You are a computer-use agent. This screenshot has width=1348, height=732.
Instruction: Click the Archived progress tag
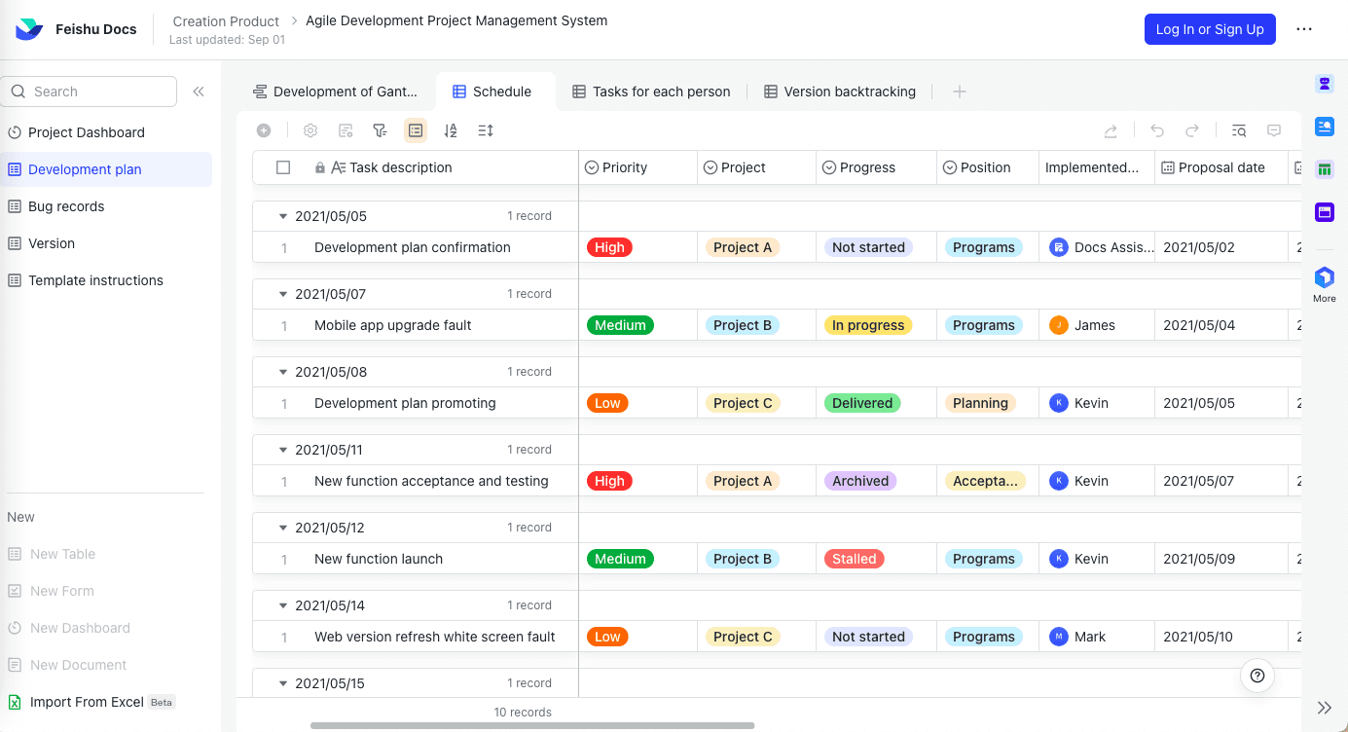click(x=860, y=481)
